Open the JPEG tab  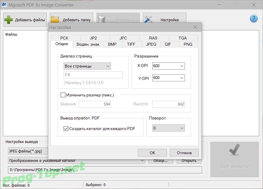click(x=151, y=44)
